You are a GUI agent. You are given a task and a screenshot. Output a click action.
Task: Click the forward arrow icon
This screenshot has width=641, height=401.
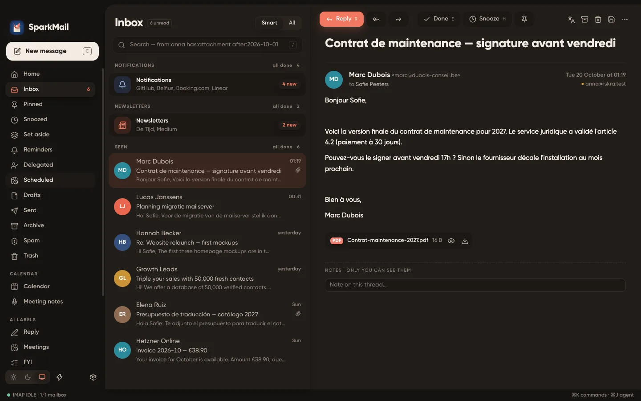click(x=398, y=19)
